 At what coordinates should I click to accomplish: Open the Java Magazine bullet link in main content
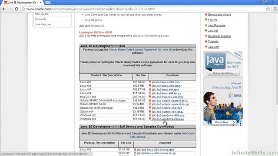pos(93,20)
